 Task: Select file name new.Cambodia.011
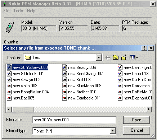[84, 98]
